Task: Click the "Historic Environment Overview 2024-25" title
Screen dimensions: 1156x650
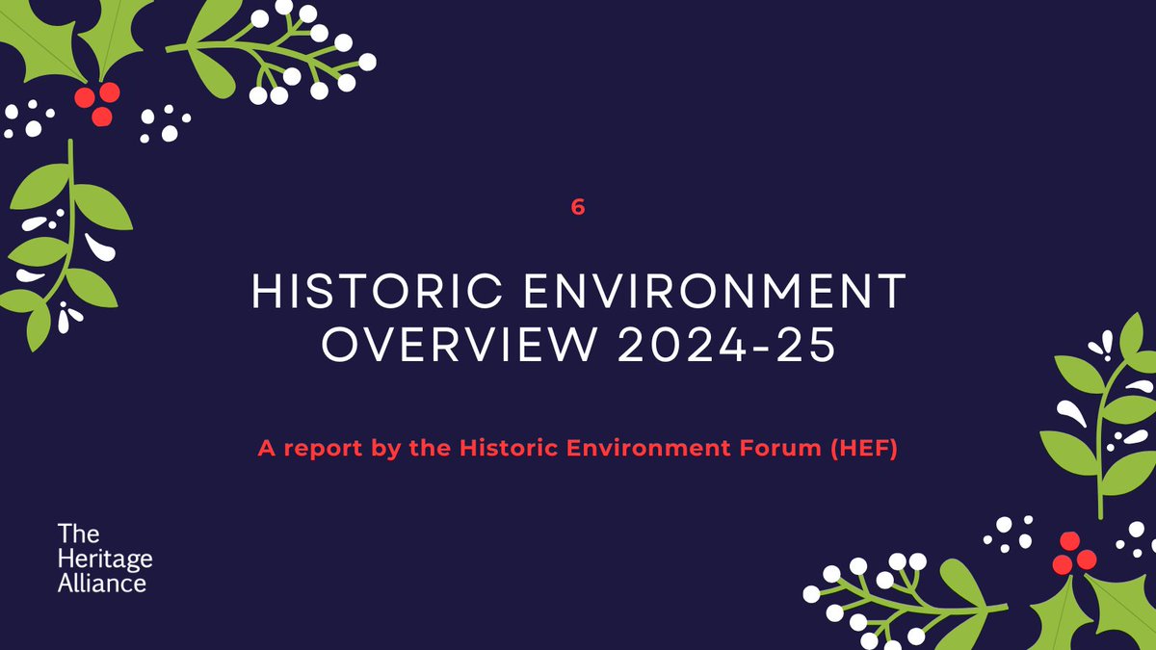Action: [x=578, y=319]
